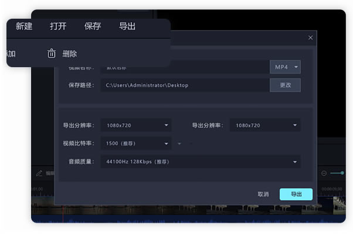The height and width of the screenshot is (236, 353).
Task: Open the audio quality 44100Hz 128Kbps dropdown
Action: (x=200, y=161)
